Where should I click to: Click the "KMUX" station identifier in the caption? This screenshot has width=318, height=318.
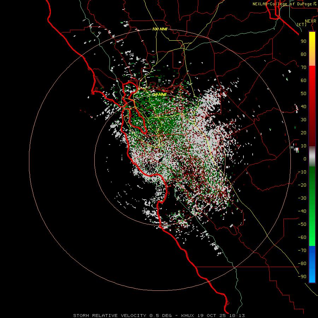pos(188,316)
